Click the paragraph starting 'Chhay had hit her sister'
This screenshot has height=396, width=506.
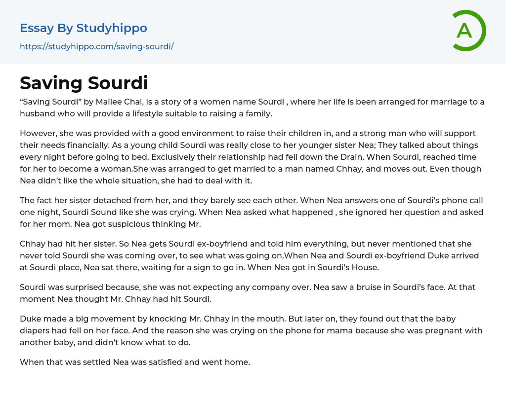tap(246, 255)
